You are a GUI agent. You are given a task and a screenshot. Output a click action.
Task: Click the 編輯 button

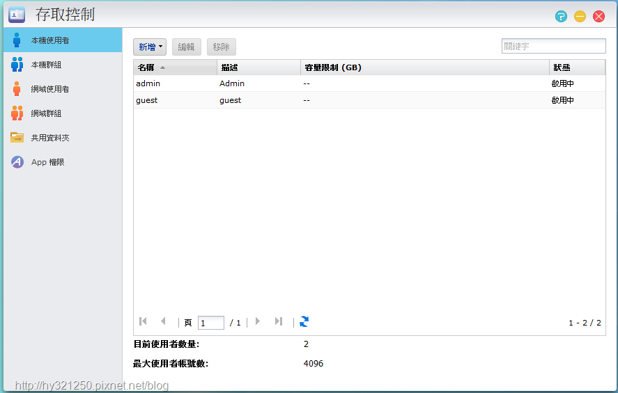187,47
